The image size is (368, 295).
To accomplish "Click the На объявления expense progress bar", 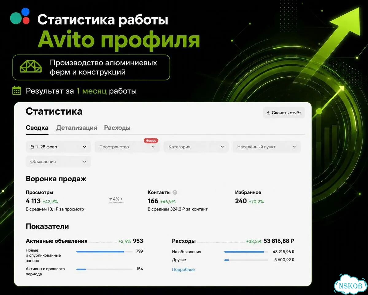I will pos(246,252).
